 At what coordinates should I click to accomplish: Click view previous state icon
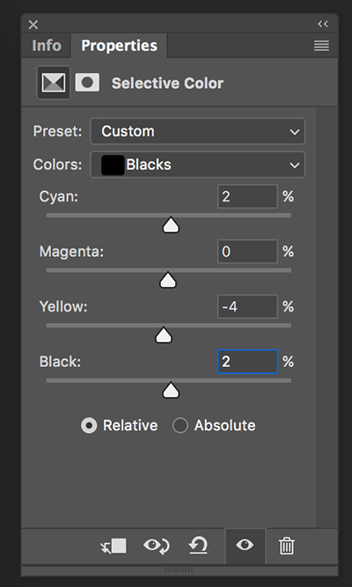(157, 547)
